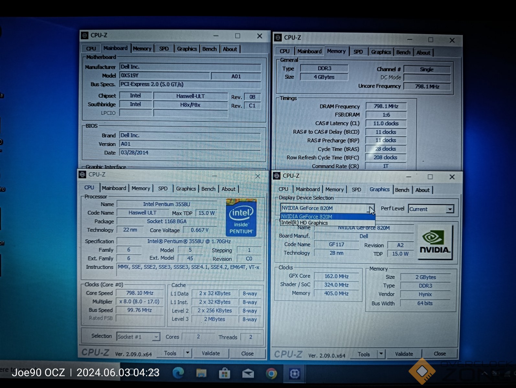
Task: Open Memory tab in Graphics window
Action: pos(334,189)
